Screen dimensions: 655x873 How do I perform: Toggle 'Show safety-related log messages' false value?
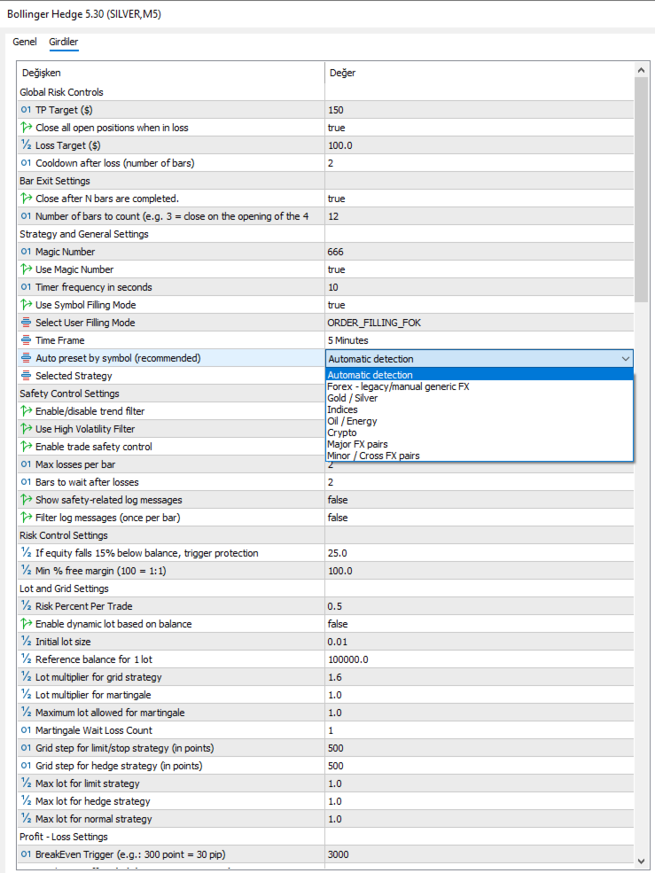pyautogui.click(x=479, y=500)
